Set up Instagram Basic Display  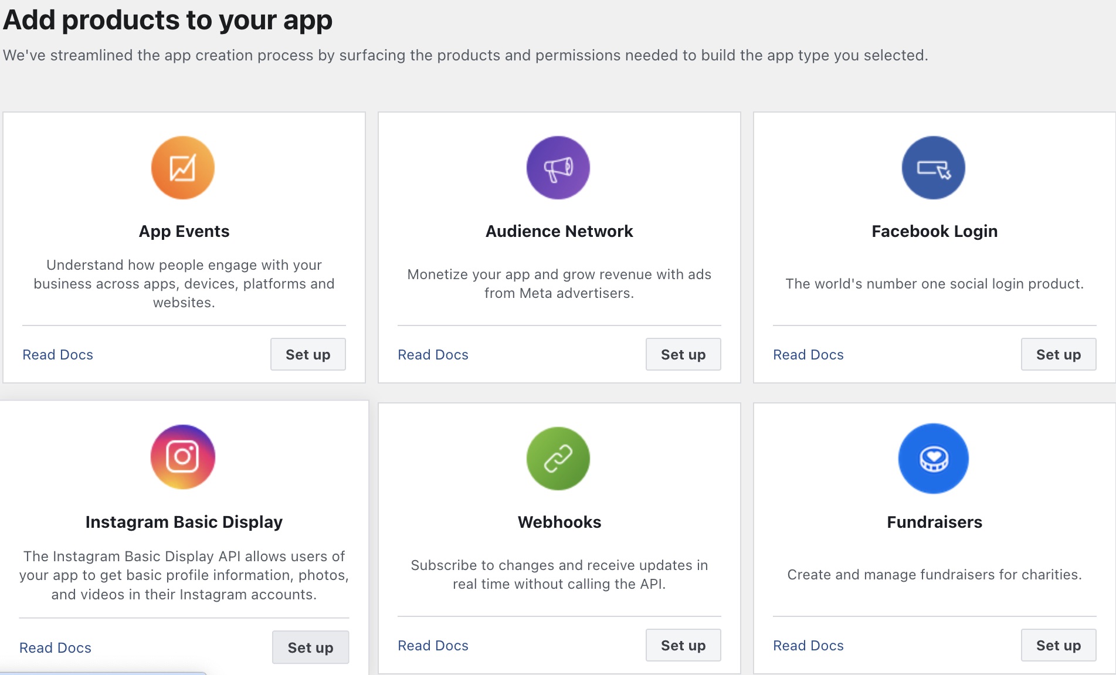[310, 647]
